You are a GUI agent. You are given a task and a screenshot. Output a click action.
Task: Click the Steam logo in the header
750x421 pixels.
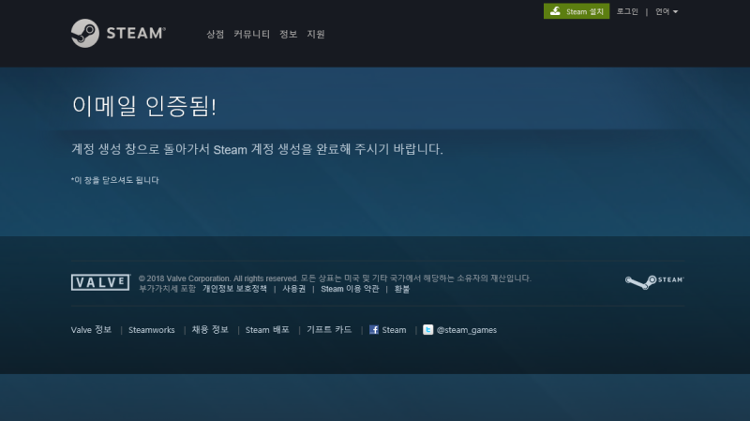[x=118, y=33]
